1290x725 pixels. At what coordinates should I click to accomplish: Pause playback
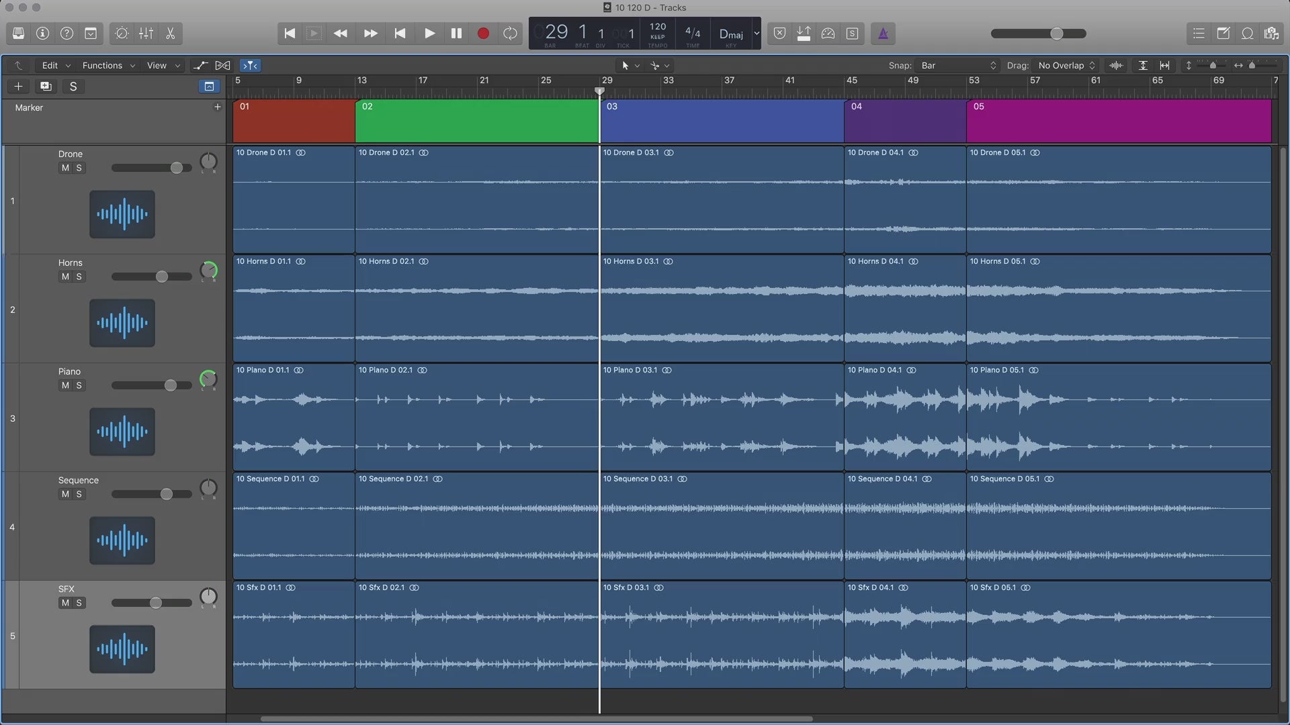[456, 34]
